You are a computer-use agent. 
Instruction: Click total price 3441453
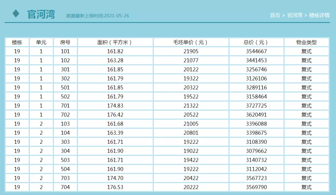pos(256,60)
